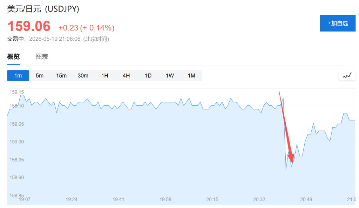Switch chart type using line chart icon
The height and width of the screenshot is (208, 359).
(347, 75)
